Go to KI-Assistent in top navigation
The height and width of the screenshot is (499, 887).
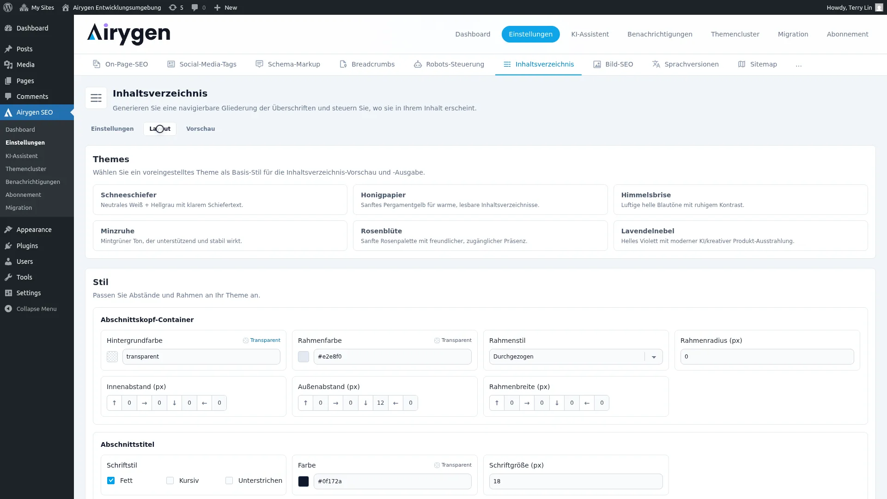pos(590,34)
